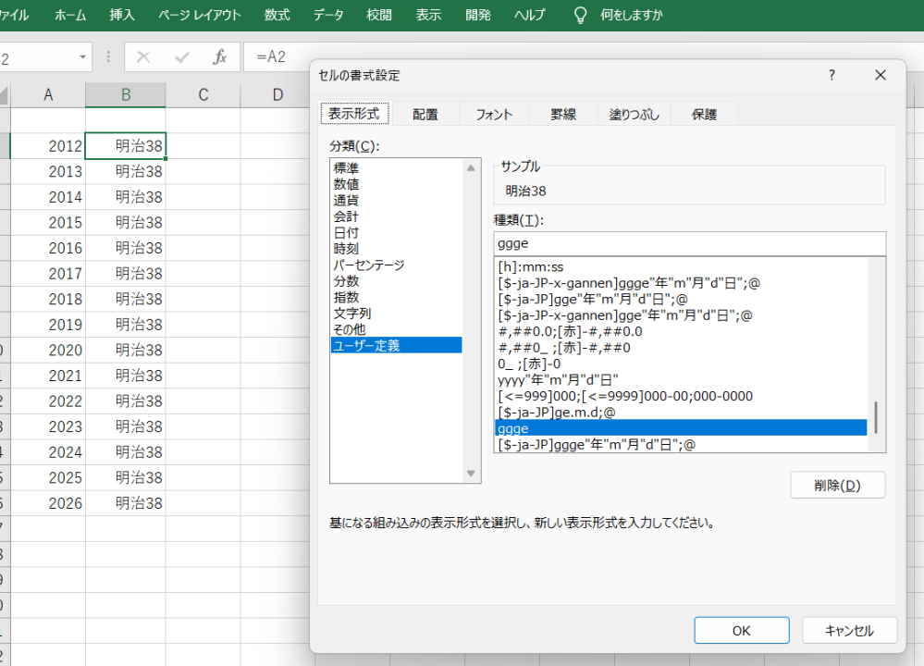This screenshot has height=666, width=924.
Task: Open the ページ レイアウト ribbon tab
Action: (x=200, y=15)
